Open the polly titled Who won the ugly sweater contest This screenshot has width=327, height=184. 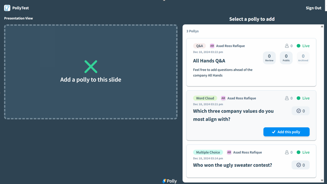point(232,165)
